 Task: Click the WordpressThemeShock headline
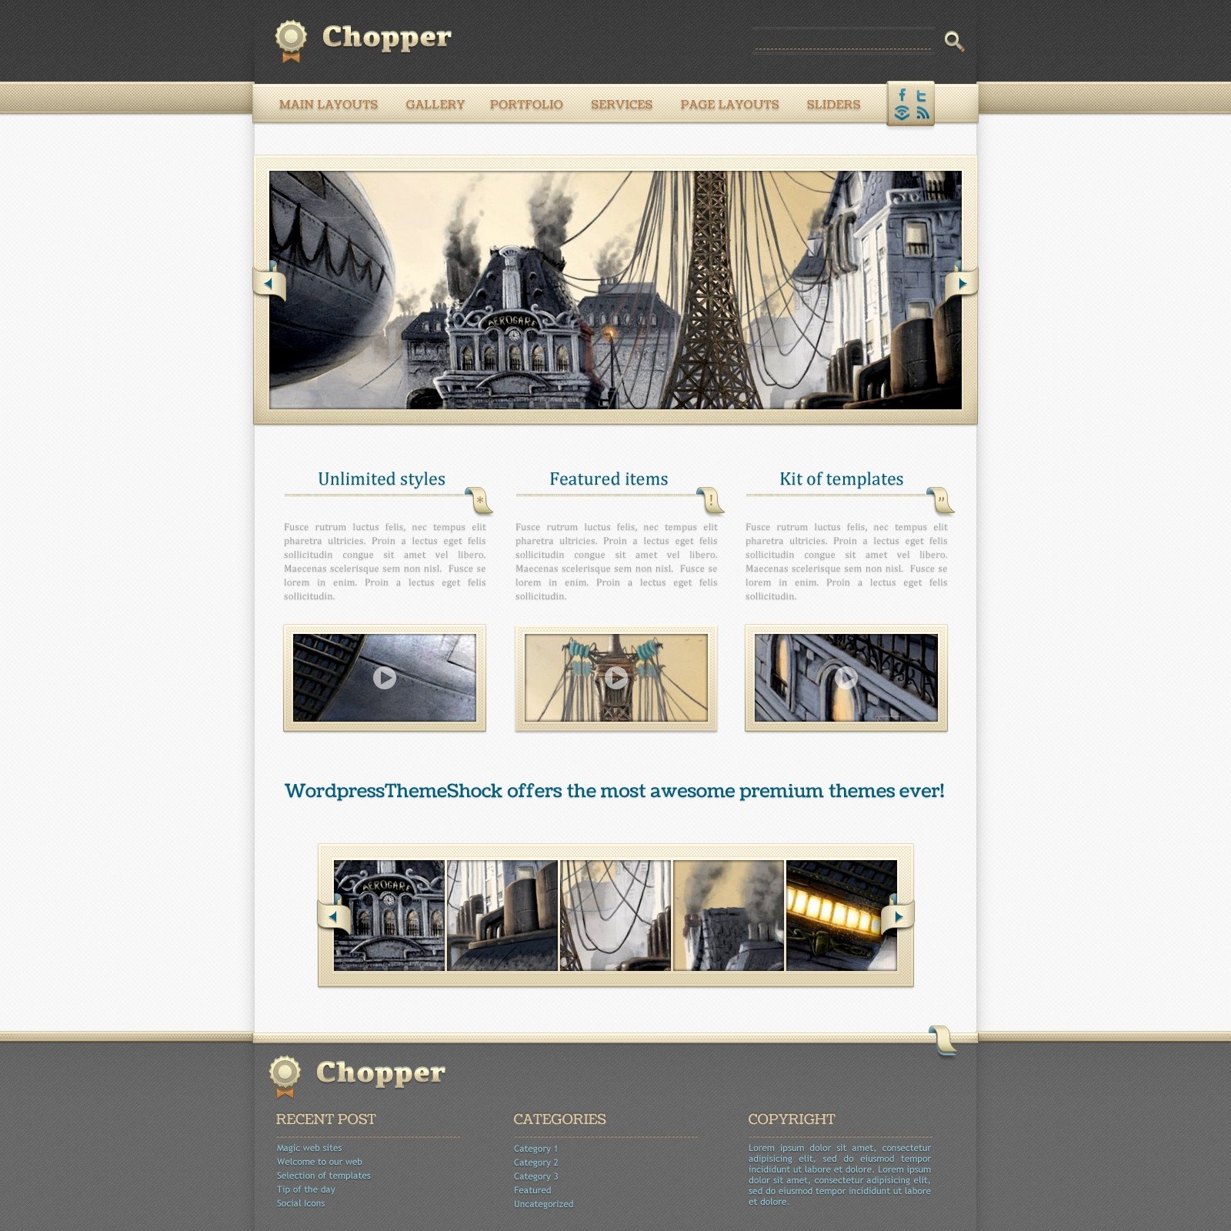point(615,791)
